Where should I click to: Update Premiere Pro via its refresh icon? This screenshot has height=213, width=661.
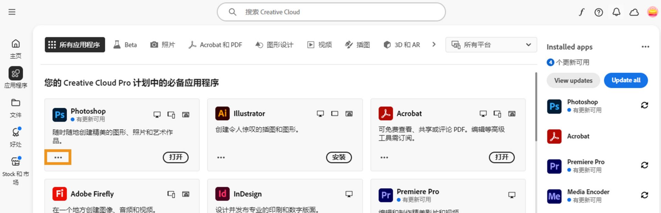[644, 165]
